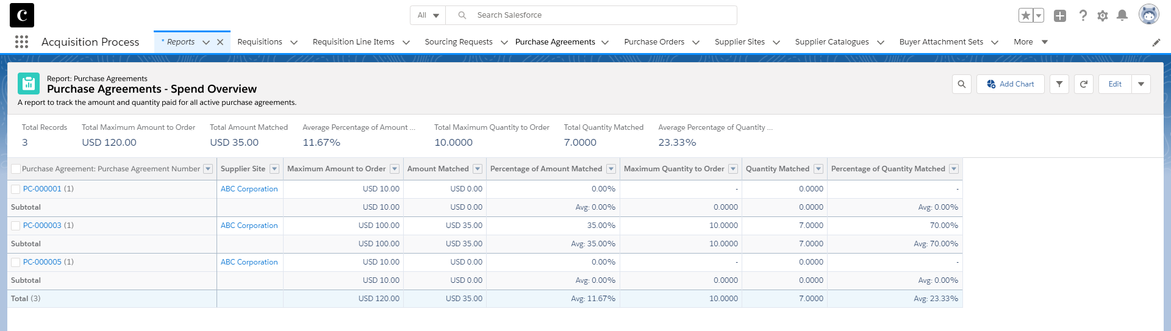Viewport: 1171px width, 331px height.
Task: Tick the checkbox for PC-000001
Action: point(16,189)
